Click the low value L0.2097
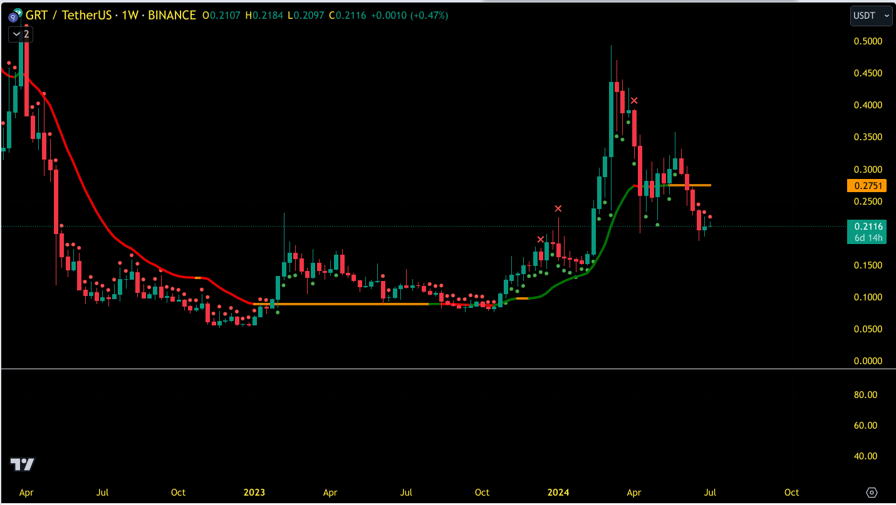The width and height of the screenshot is (896, 505). tap(306, 16)
